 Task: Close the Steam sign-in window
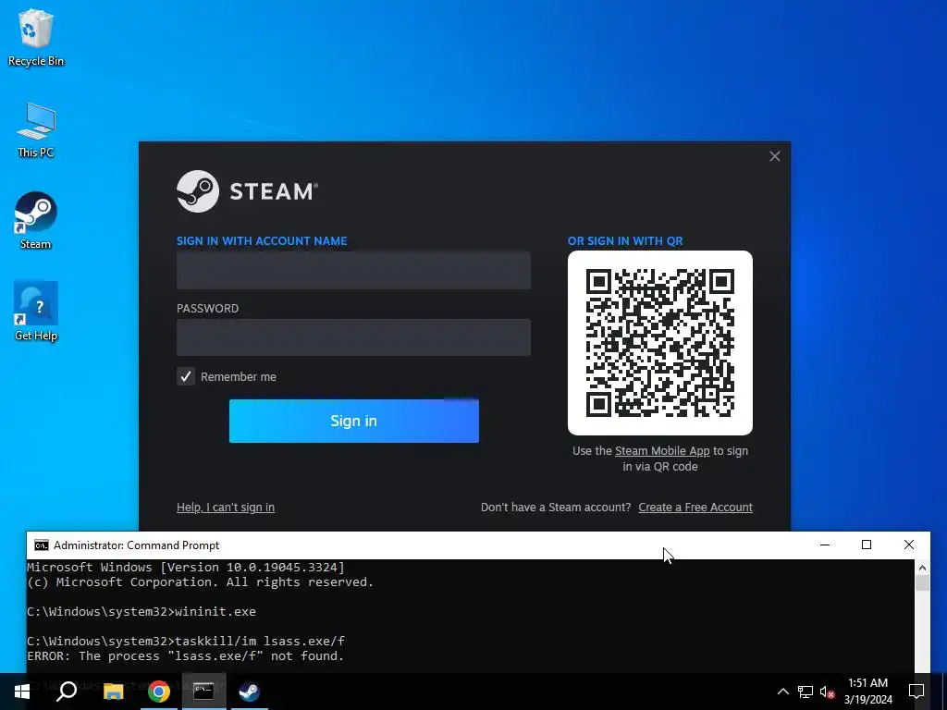coord(775,156)
